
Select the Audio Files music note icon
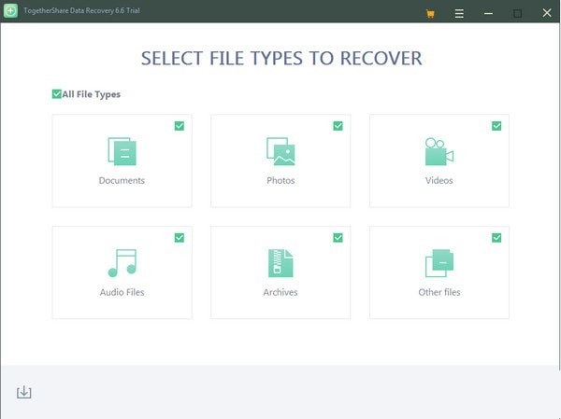[122, 263]
